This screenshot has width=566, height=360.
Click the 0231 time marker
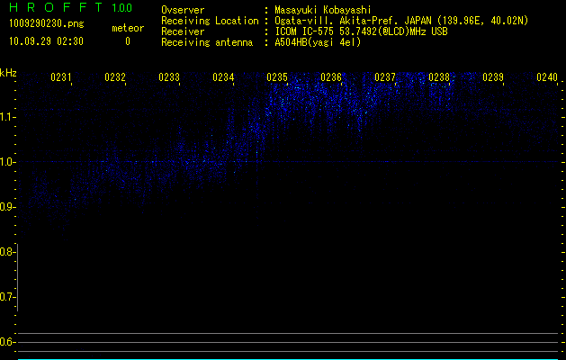pyautogui.click(x=60, y=77)
